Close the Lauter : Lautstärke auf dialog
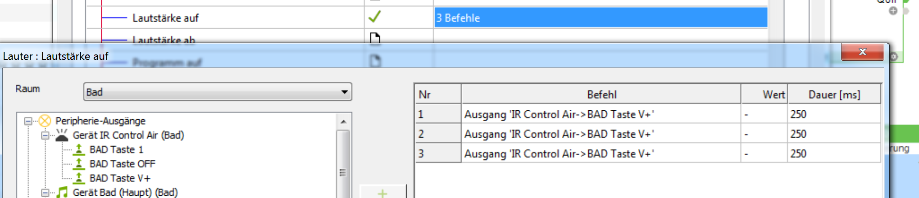Screen dimensions: 919x198 (862, 52)
